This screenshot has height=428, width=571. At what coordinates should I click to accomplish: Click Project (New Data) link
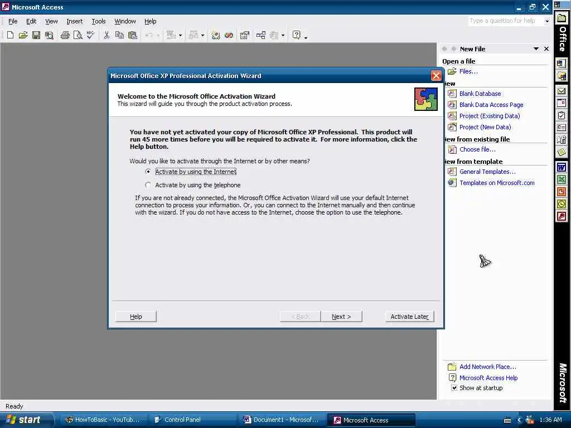(x=485, y=127)
